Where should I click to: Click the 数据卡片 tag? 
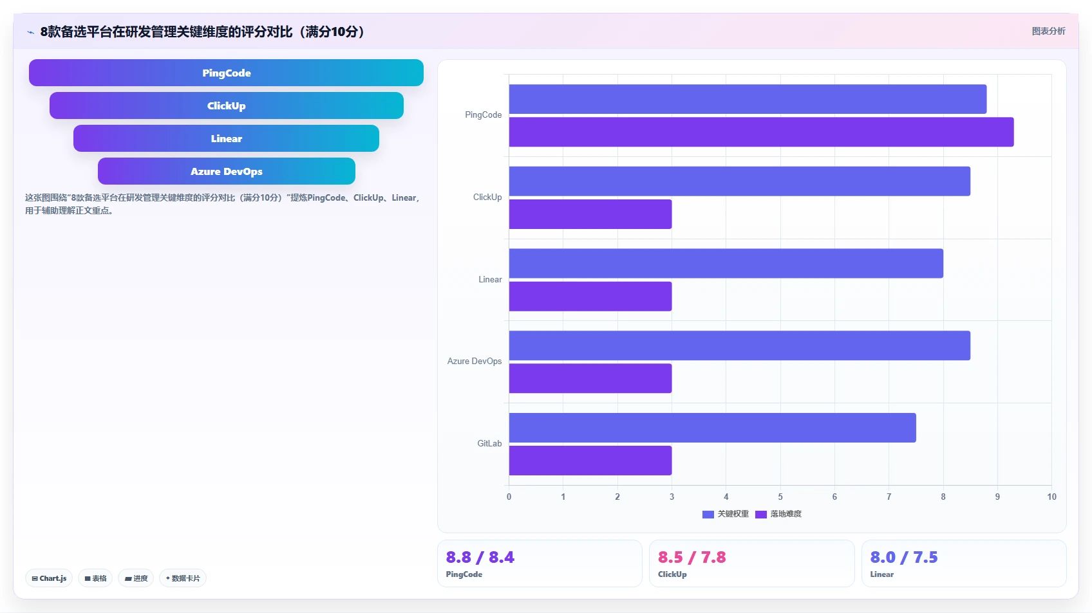[x=183, y=578]
